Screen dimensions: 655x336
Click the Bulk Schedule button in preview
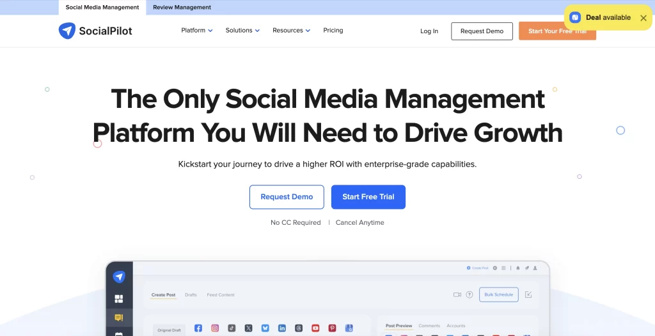(x=499, y=294)
